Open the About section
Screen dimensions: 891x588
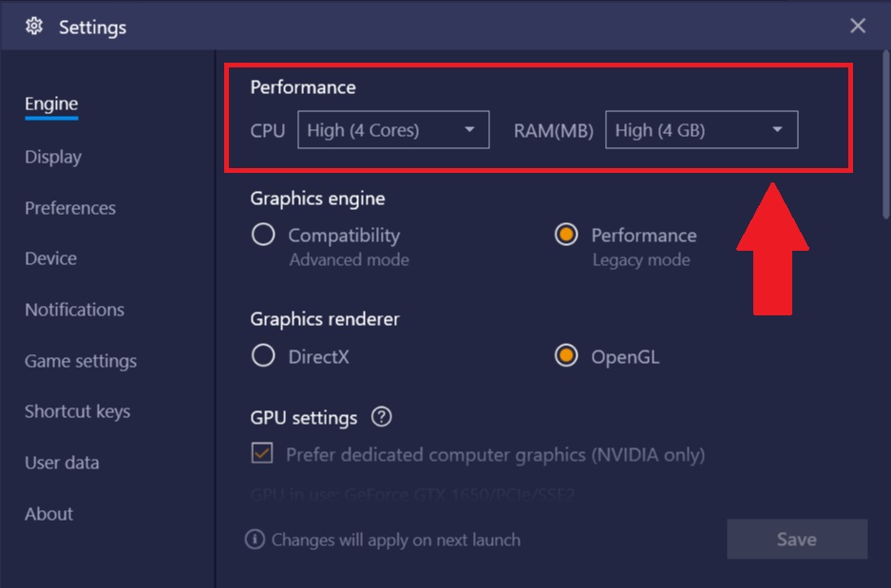[x=48, y=514]
